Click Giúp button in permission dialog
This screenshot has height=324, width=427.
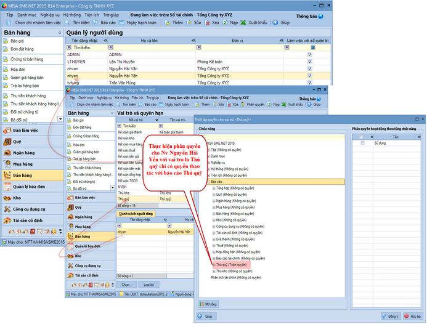206,316
